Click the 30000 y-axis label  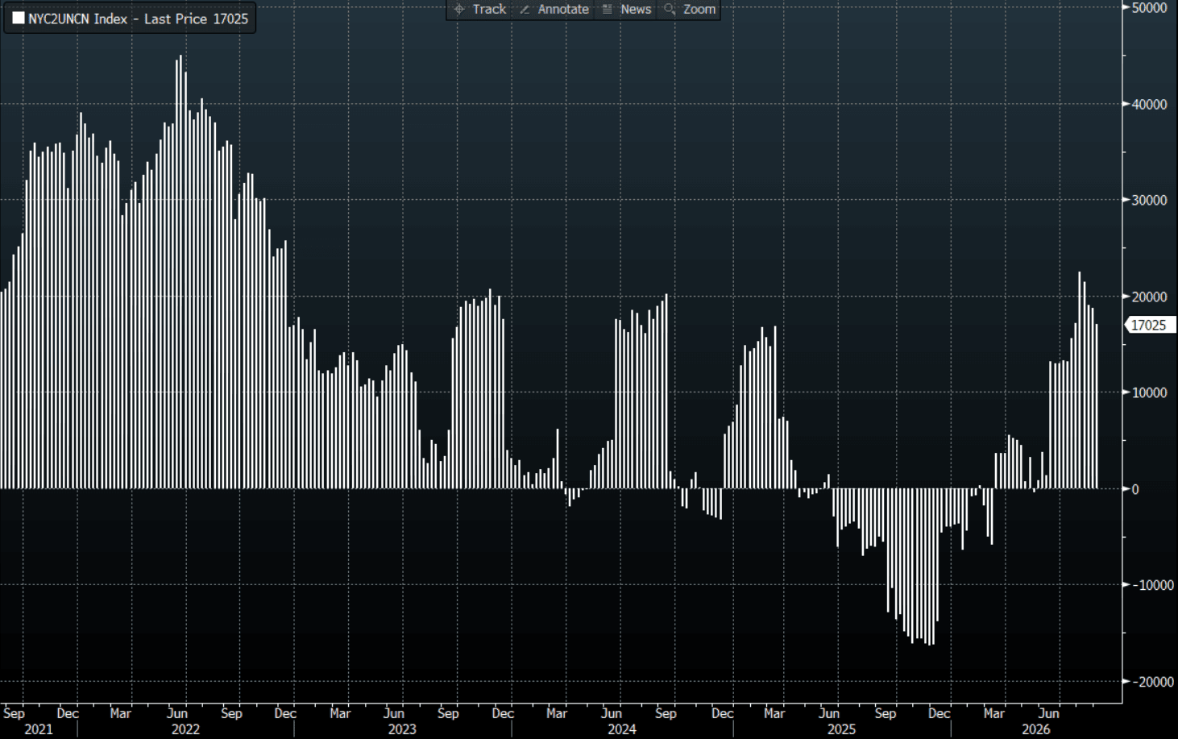[1149, 200]
